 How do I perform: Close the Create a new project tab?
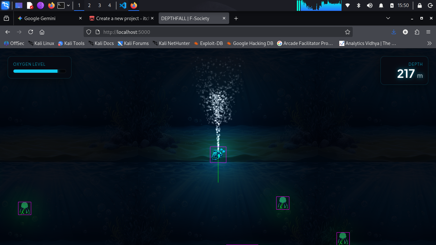point(152,19)
